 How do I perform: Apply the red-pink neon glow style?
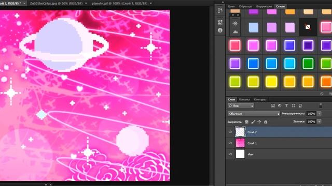point(235,45)
